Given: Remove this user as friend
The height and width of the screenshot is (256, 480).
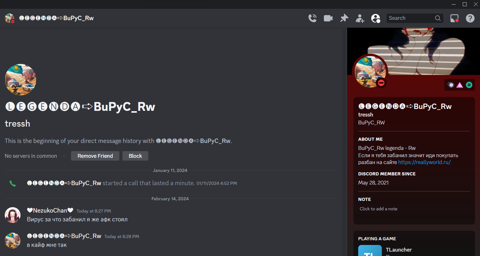Looking at the screenshot, I should pyautogui.click(x=95, y=156).
